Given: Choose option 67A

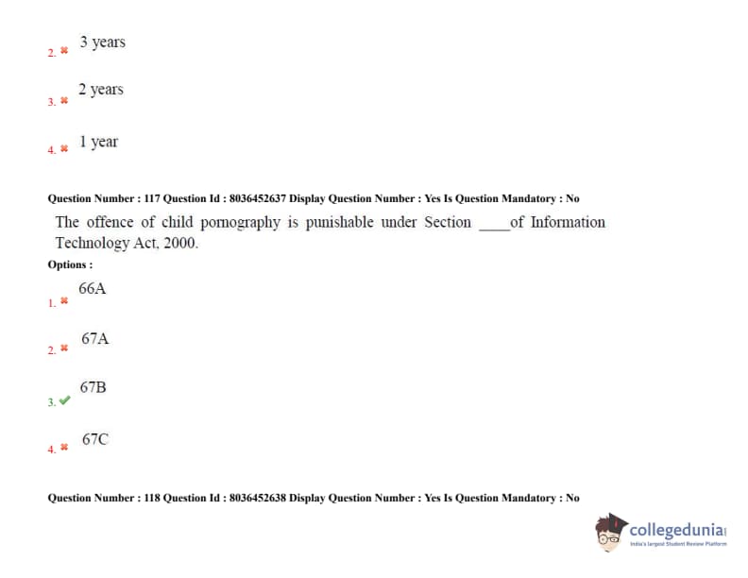Looking at the screenshot, I should pyautogui.click(x=95, y=338).
